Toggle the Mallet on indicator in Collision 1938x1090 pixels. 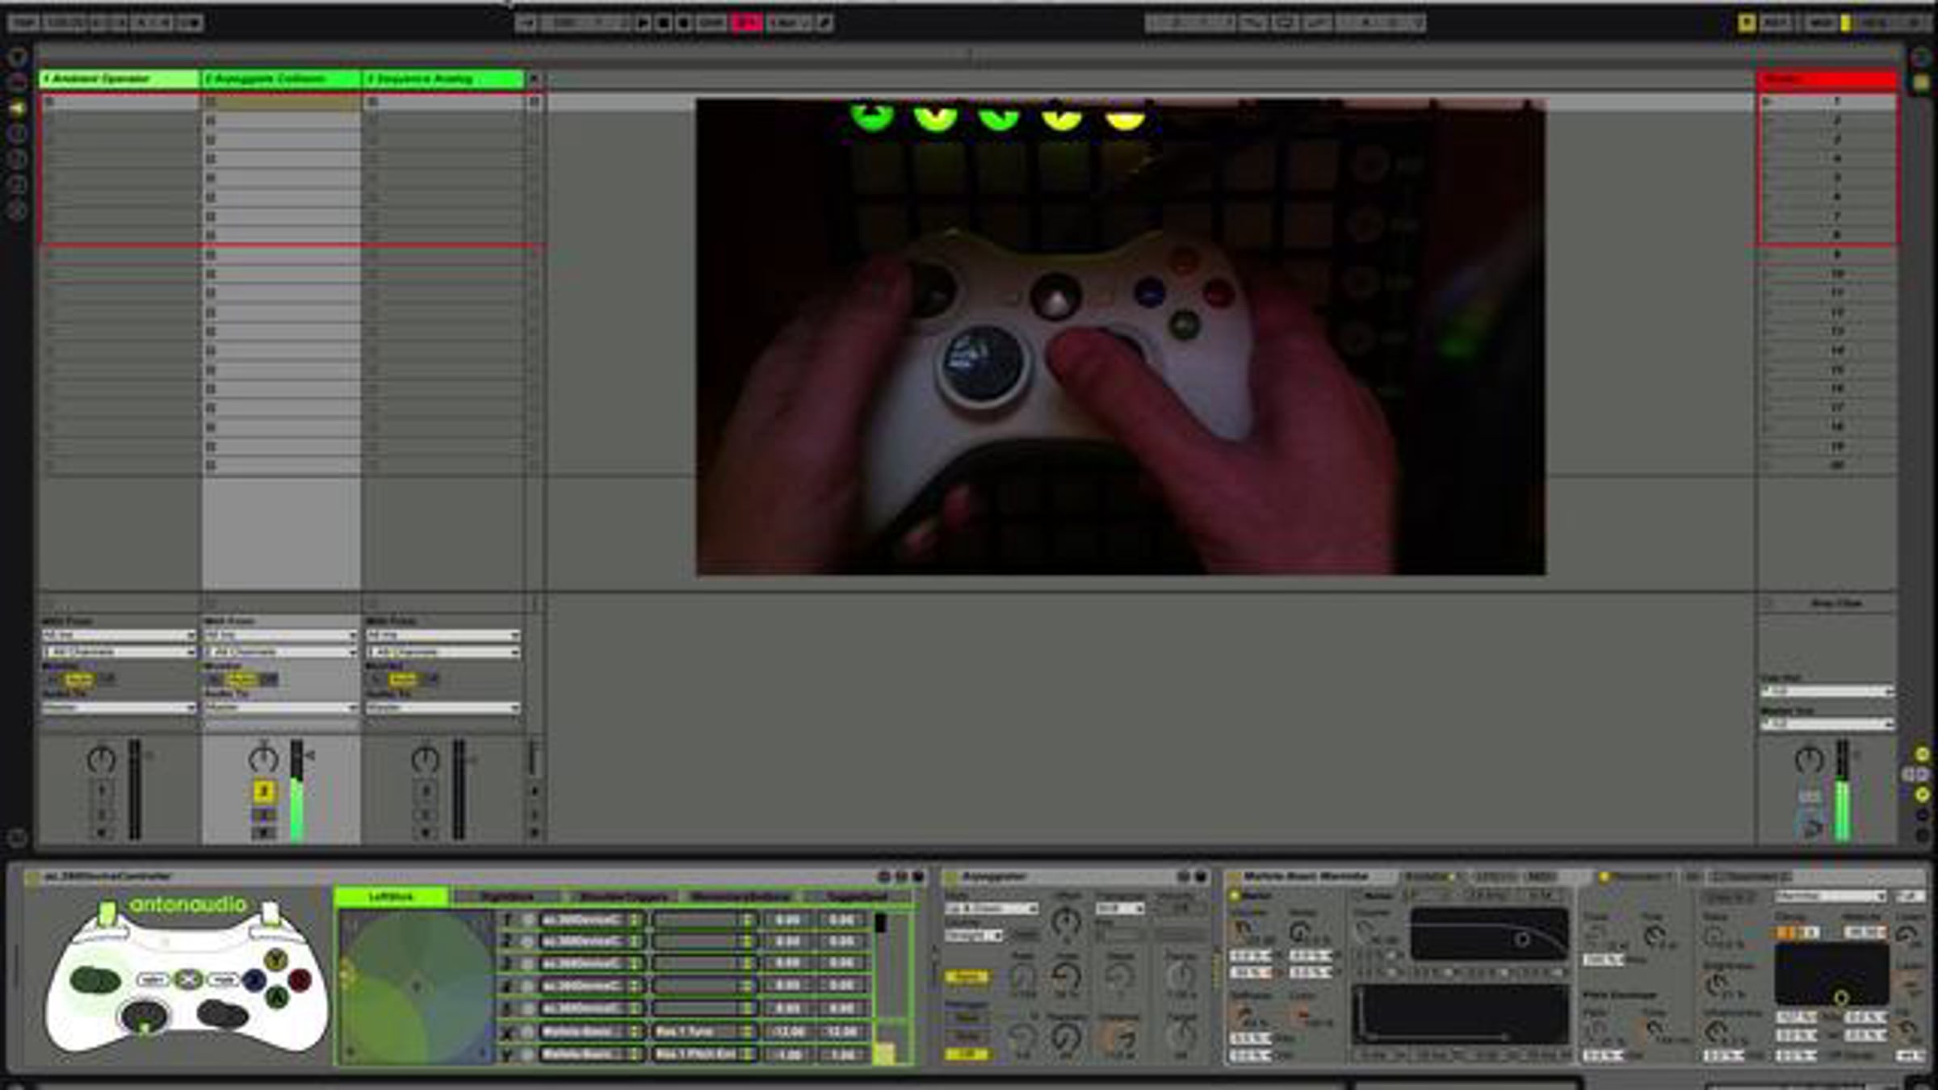[1235, 895]
